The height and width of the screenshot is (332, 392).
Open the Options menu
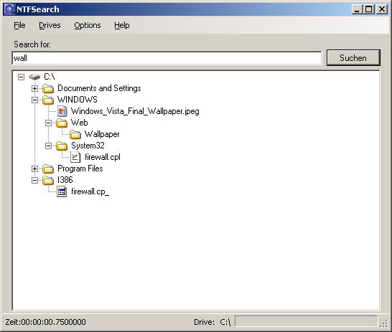(88, 25)
